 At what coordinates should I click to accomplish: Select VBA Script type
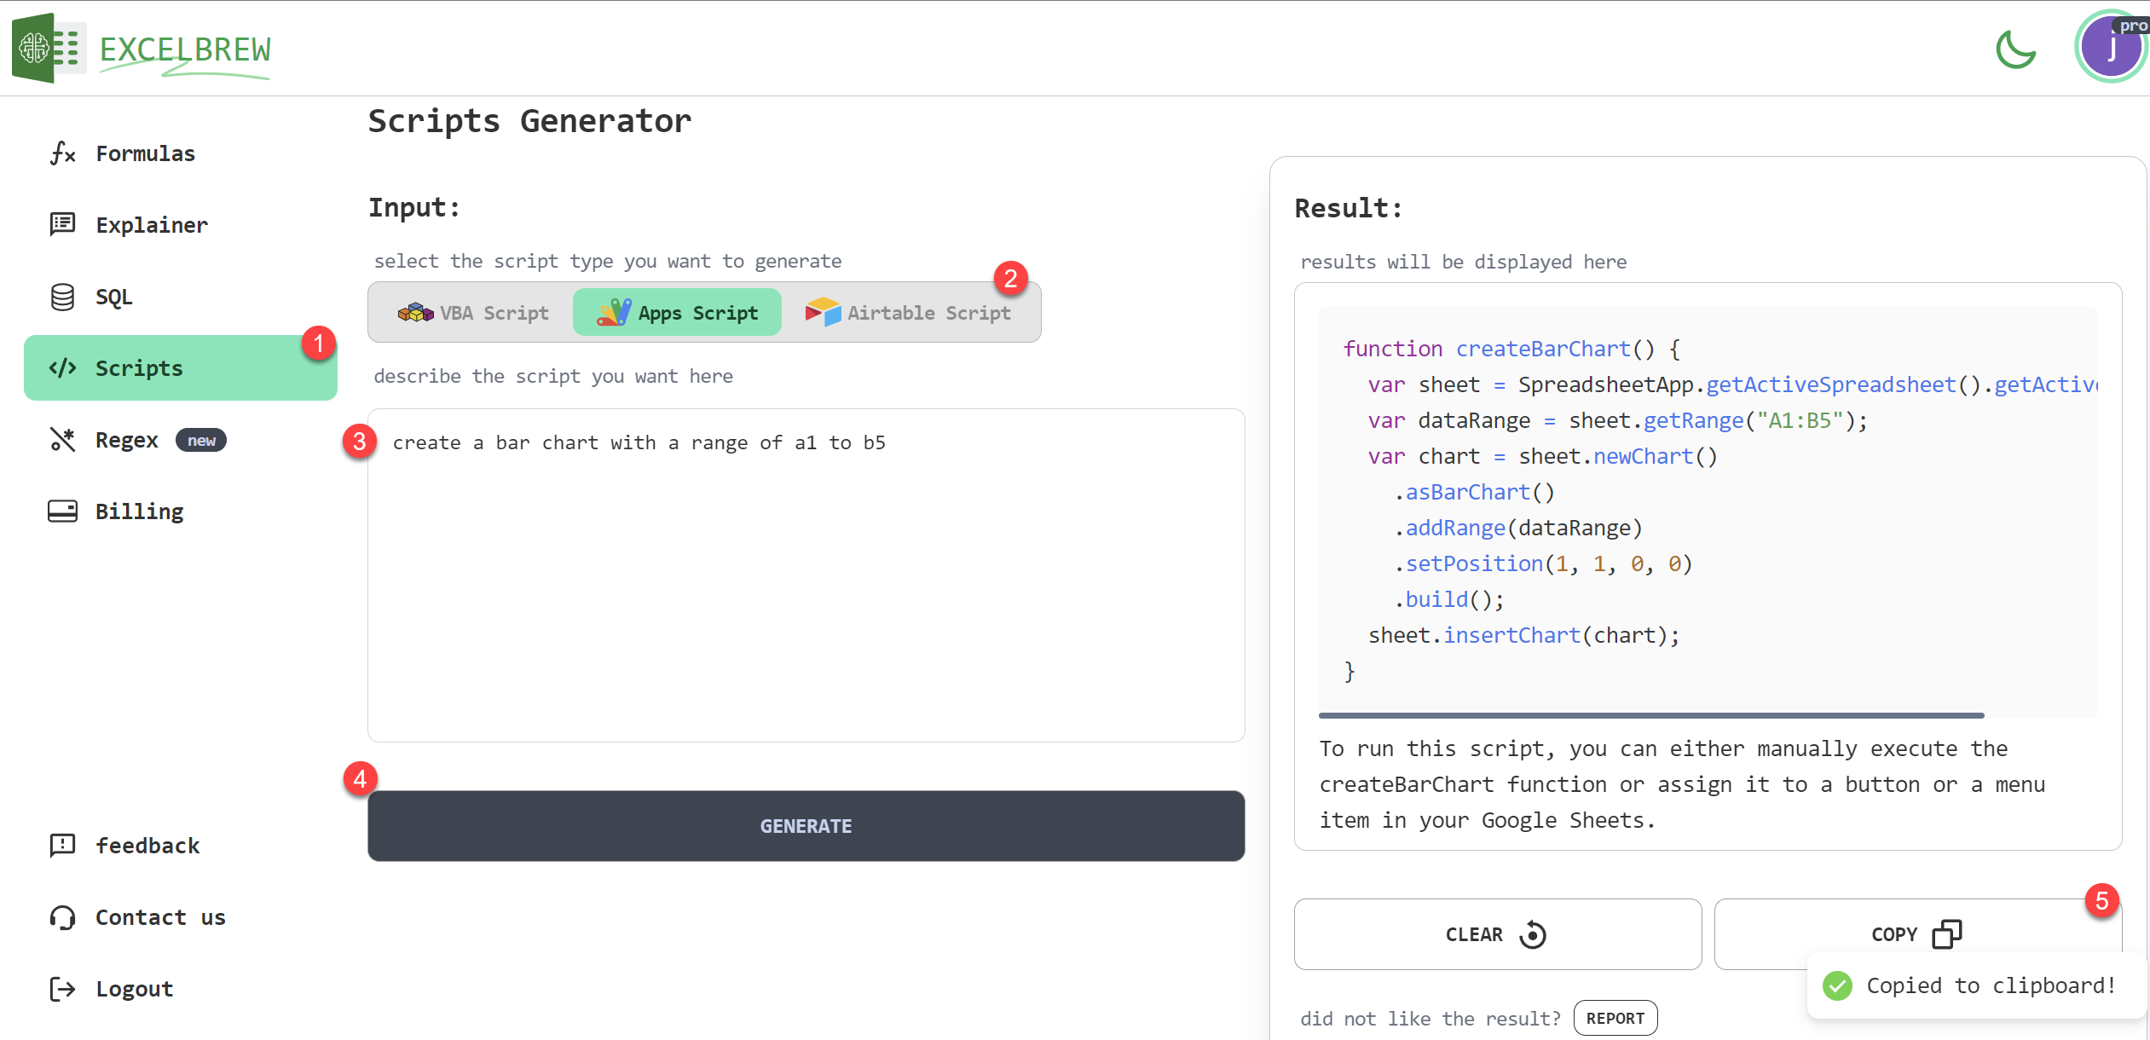click(474, 313)
